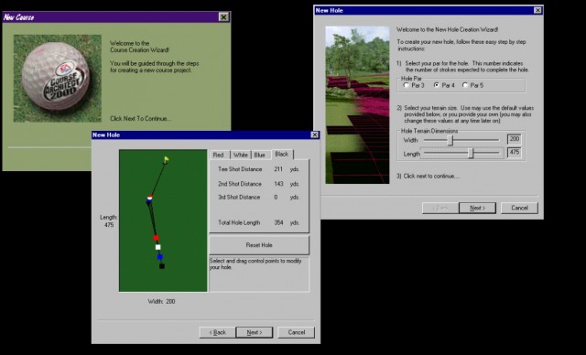Click the blue tee control point
Viewport: 586px width, 355px height.
click(x=160, y=257)
